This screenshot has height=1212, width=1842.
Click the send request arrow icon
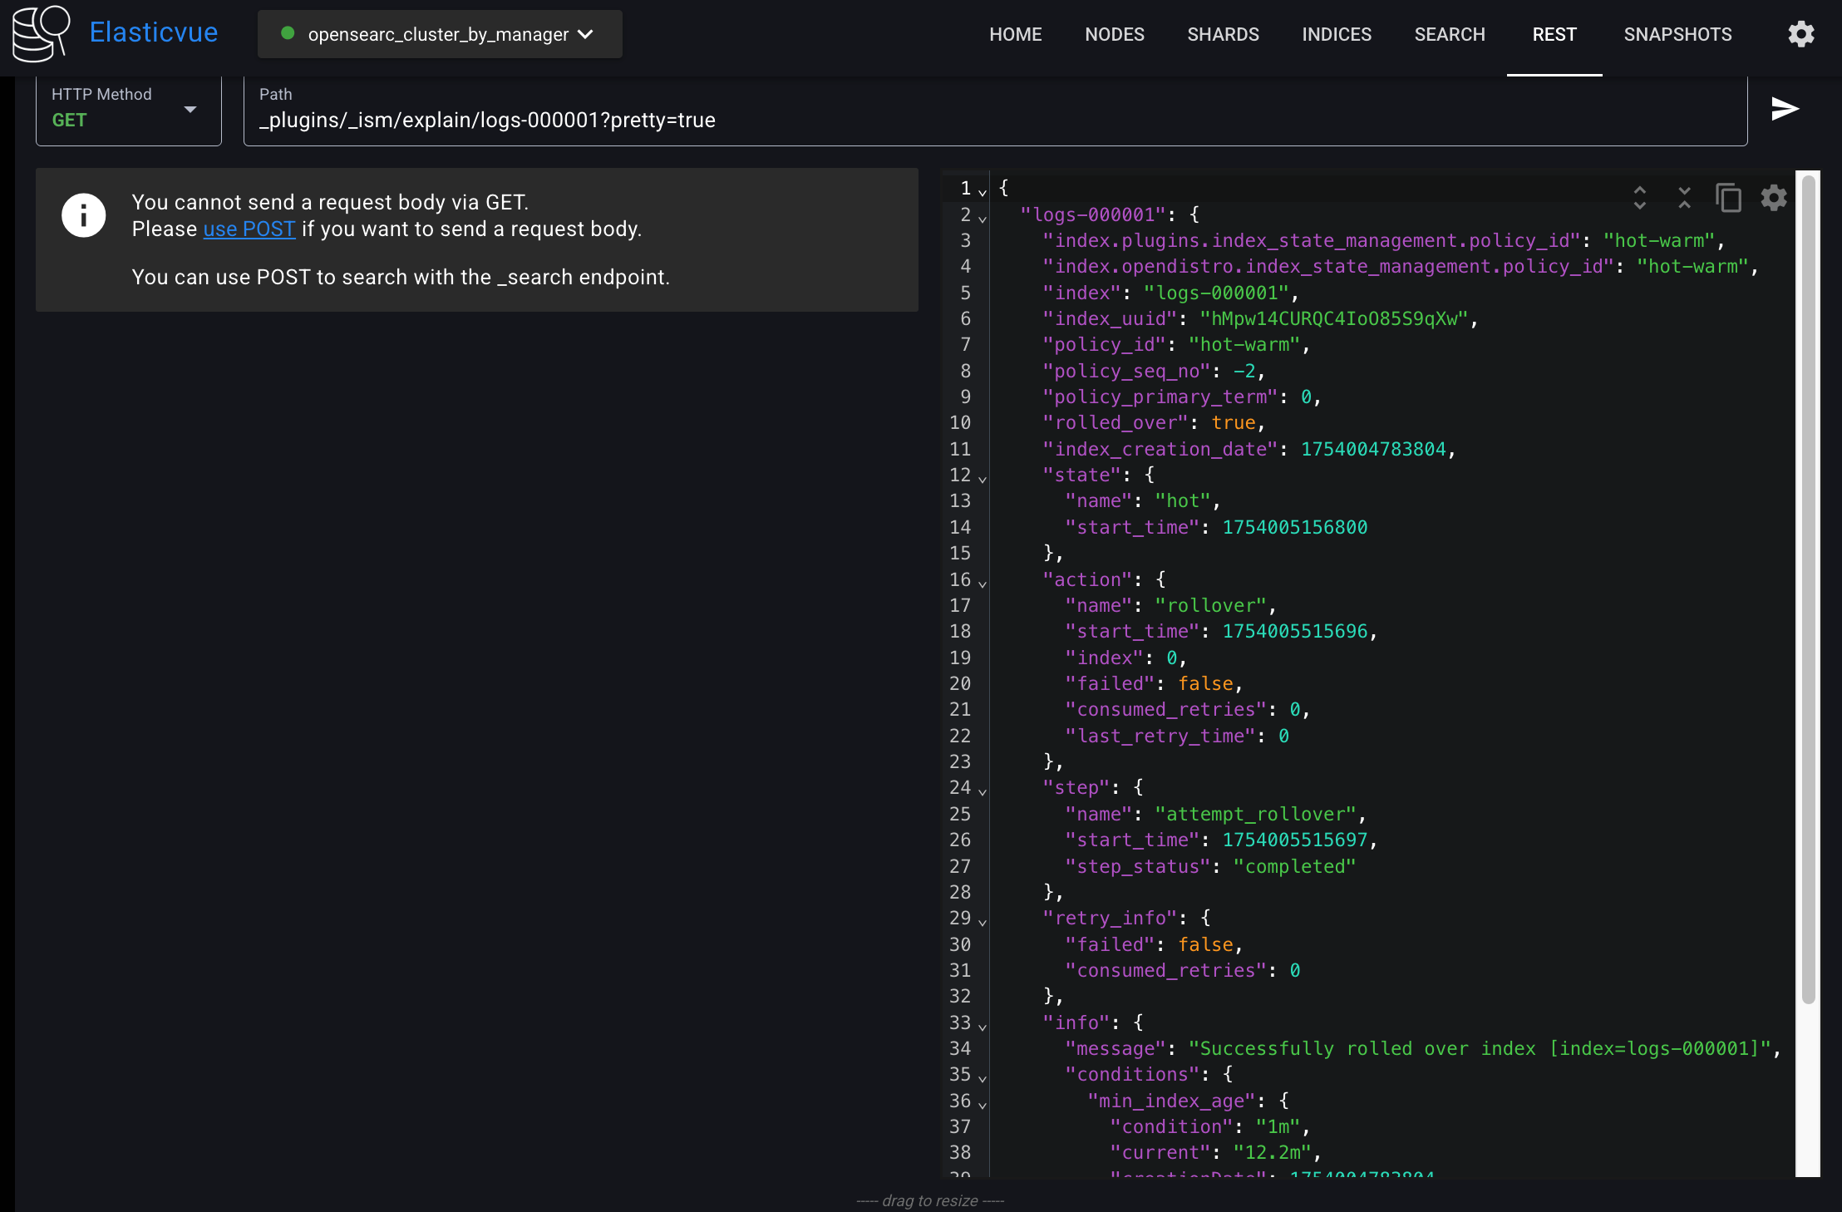1785,109
